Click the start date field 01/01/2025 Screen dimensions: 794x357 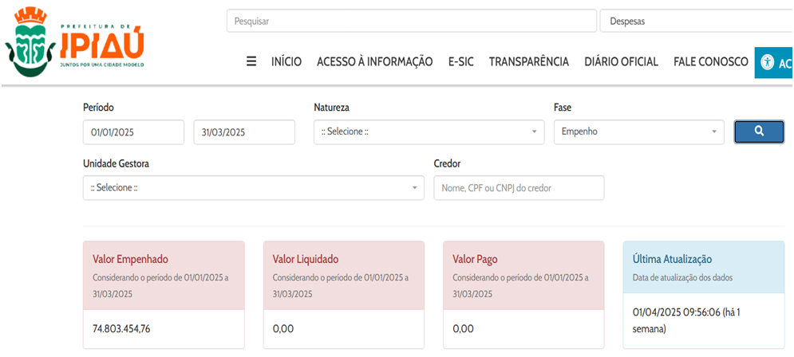pos(133,131)
